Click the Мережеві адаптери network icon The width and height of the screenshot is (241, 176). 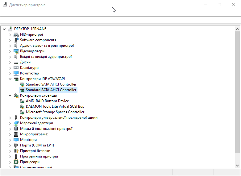coord(16,123)
